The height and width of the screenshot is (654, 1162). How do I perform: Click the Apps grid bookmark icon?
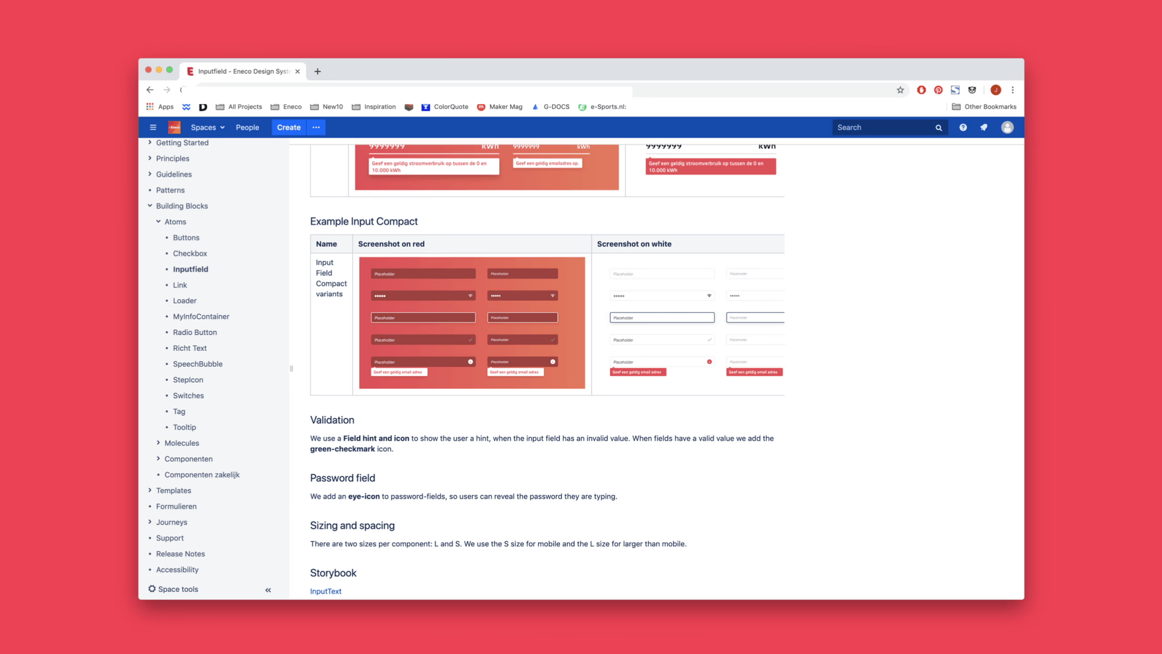click(150, 107)
